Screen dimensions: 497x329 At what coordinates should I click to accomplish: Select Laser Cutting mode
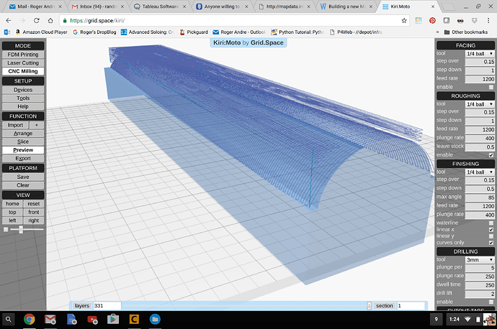pyautogui.click(x=23, y=63)
